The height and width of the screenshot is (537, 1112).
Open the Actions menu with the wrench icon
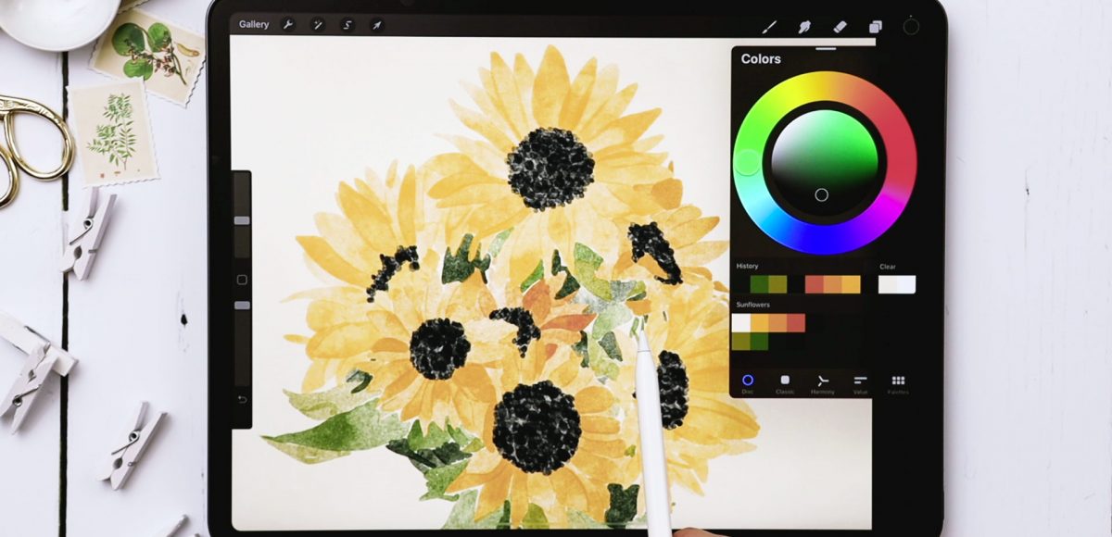tap(287, 25)
